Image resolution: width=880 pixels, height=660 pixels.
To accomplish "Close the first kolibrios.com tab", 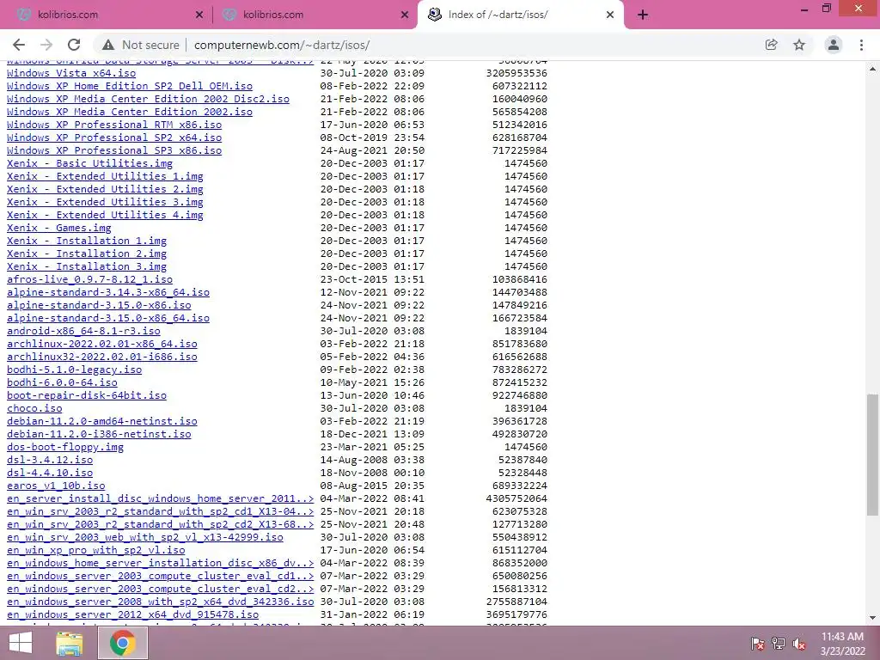I will pyautogui.click(x=199, y=15).
